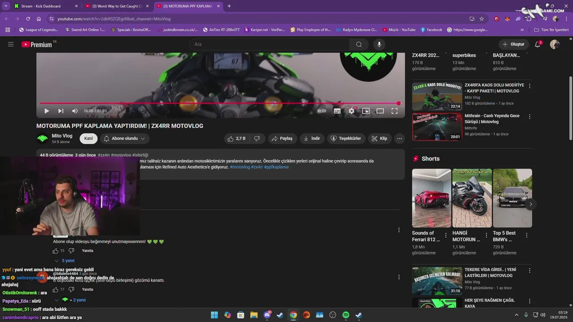
Task: Open the YouTube account avatar menu
Action: coord(555,44)
